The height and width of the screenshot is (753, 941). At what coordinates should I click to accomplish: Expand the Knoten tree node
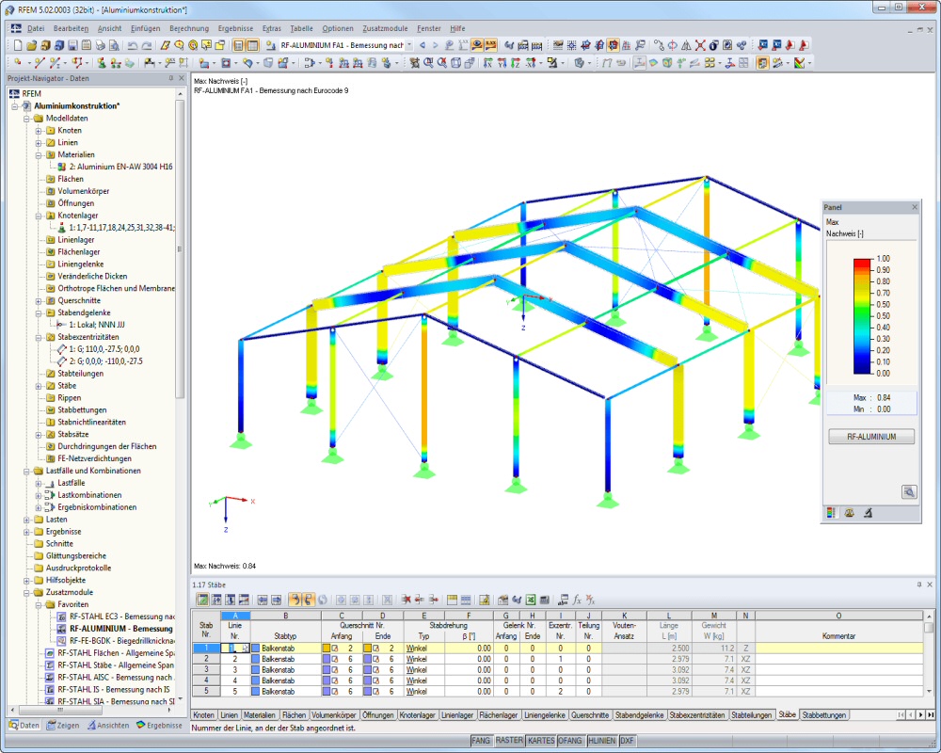click(39, 131)
